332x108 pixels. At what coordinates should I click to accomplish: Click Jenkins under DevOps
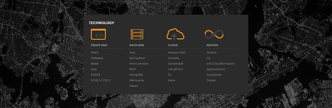(x=211, y=52)
